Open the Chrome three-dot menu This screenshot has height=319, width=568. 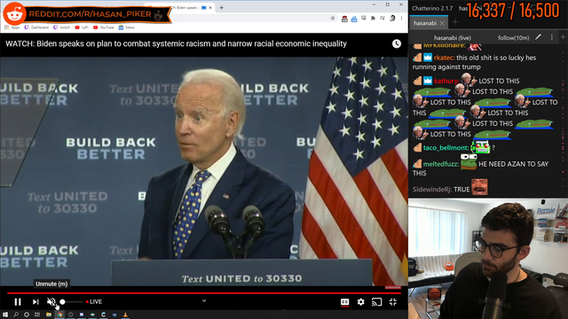pyautogui.click(x=401, y=18)
